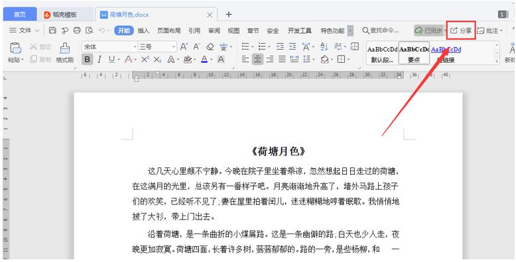The image size is (516, 262).
Task: Toggle Bold formatting
Action: [x=87, y=60]
